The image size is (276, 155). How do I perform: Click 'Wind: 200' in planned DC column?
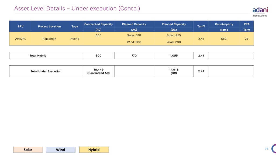(174, 42)
